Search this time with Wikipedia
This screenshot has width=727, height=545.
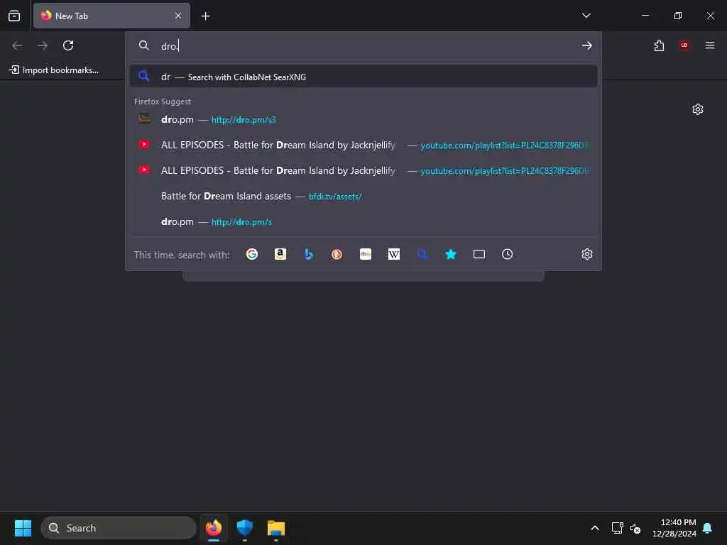393,254
